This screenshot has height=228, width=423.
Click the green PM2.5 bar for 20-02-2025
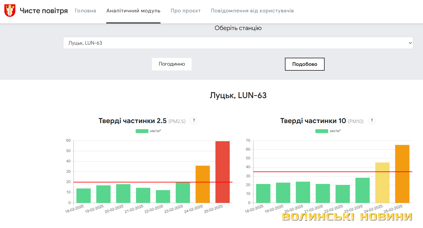click(x=123, y=193)
